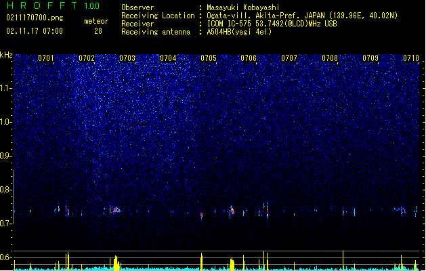Click the meteor count value 28
This screenshot has height=271, width=426.
coord(98,31)
